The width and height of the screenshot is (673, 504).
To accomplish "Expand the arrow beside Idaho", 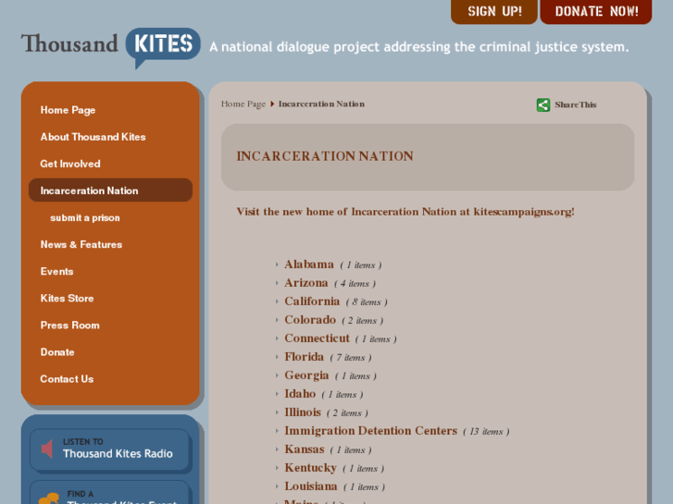I will pos(277,394).
